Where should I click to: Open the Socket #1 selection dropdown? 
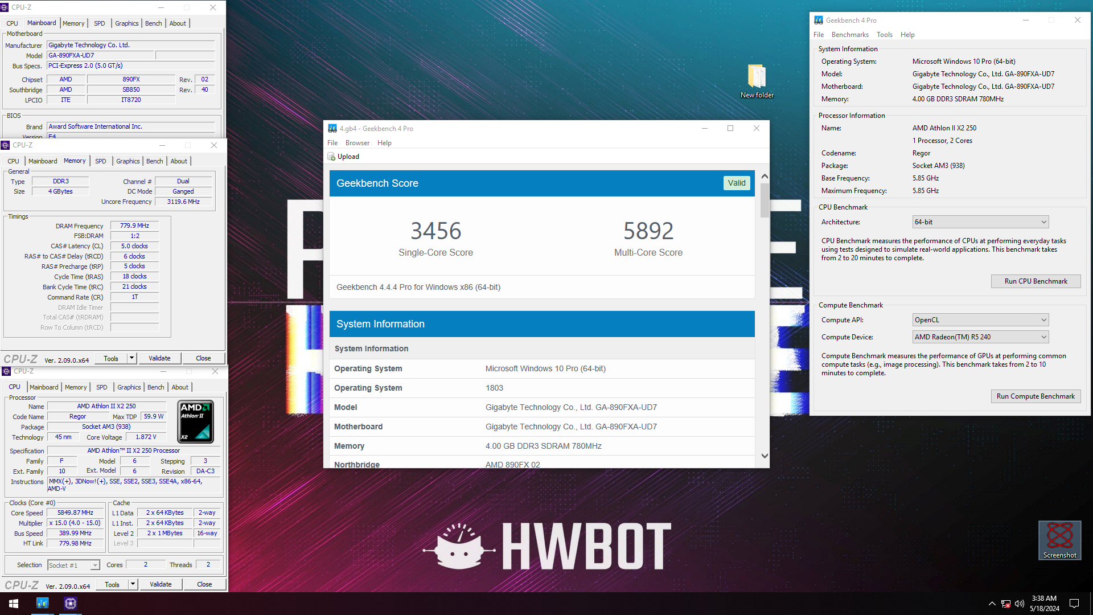tap(73, 565)
